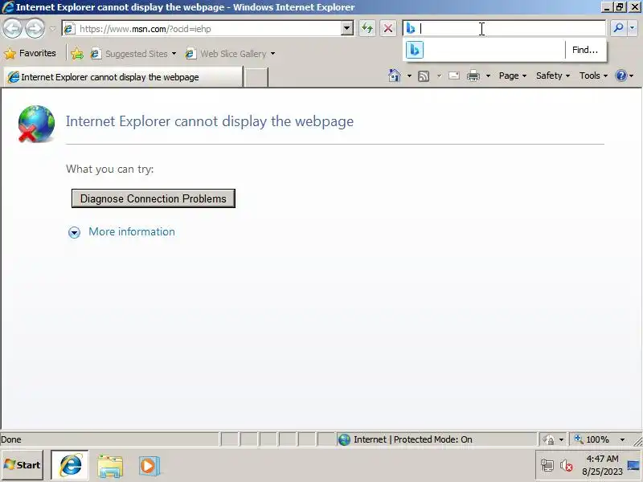Open Suggested Sites on Favorites bar
This screenshot has height=482, width=643.
click(129, 54)
